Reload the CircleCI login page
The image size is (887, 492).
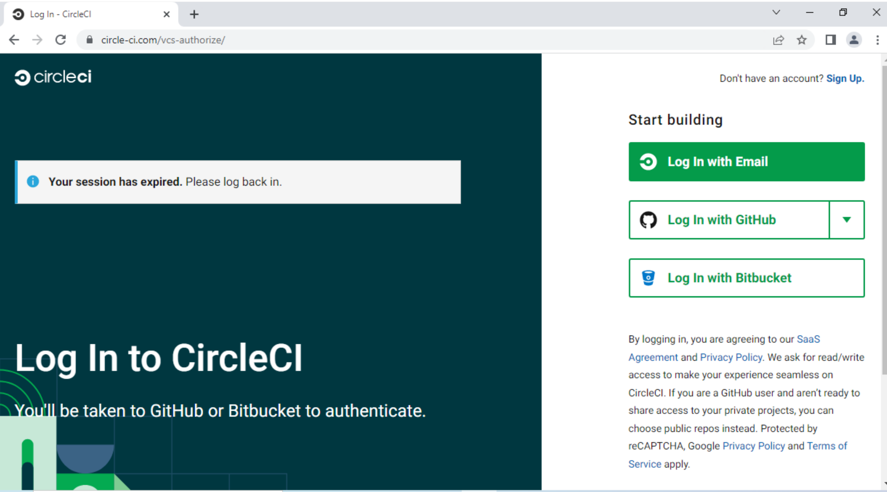coord(61,40)
